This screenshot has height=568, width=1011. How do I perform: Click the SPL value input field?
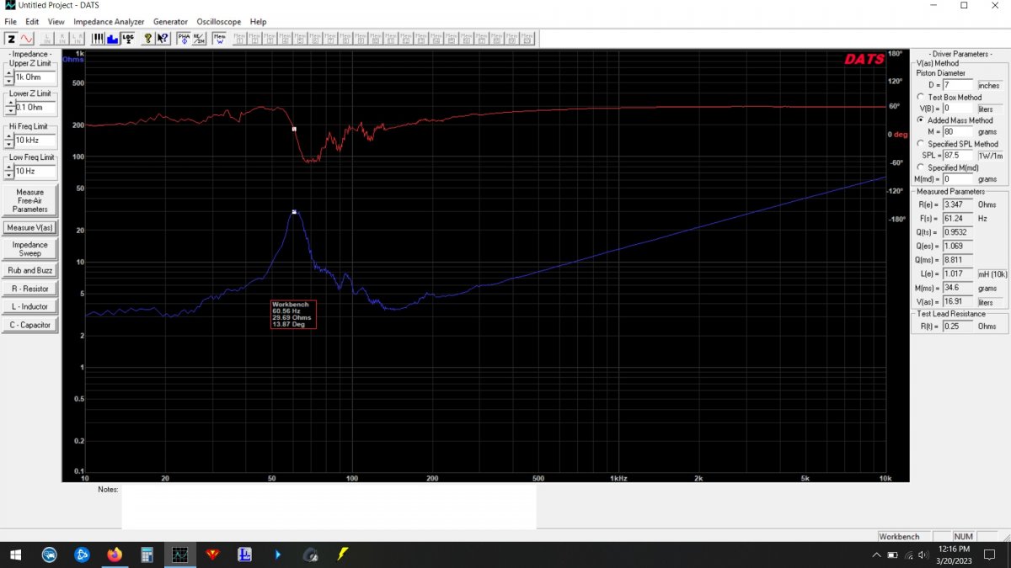(958, 156)
